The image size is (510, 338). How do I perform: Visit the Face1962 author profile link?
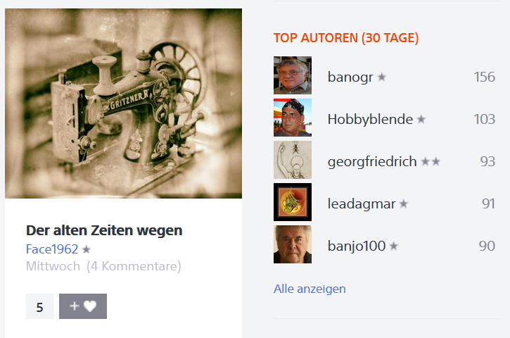(x=52, y=249)
